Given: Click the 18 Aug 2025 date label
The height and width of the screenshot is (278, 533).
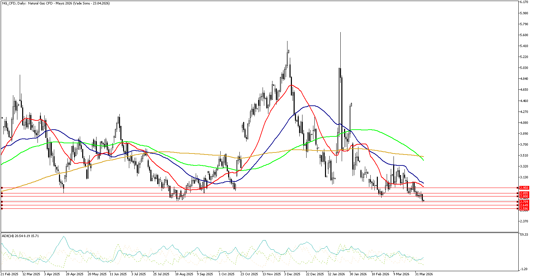Looking at the screenshot, I should click(183, 274).
